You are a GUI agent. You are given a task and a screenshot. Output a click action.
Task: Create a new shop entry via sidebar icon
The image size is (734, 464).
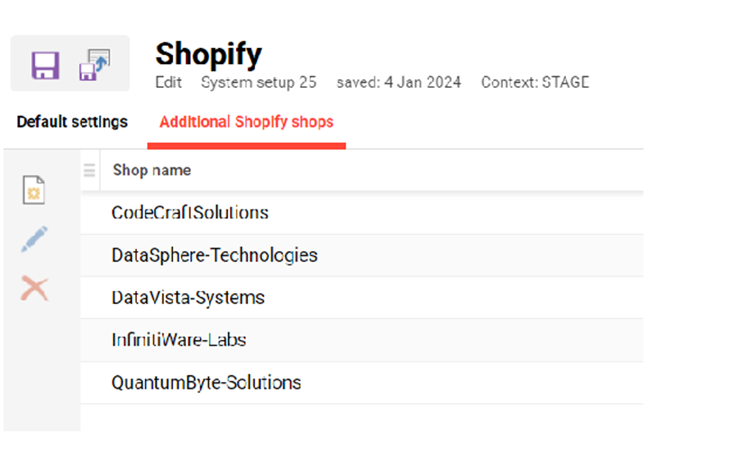pyautogui.click(x=34, y=191)
